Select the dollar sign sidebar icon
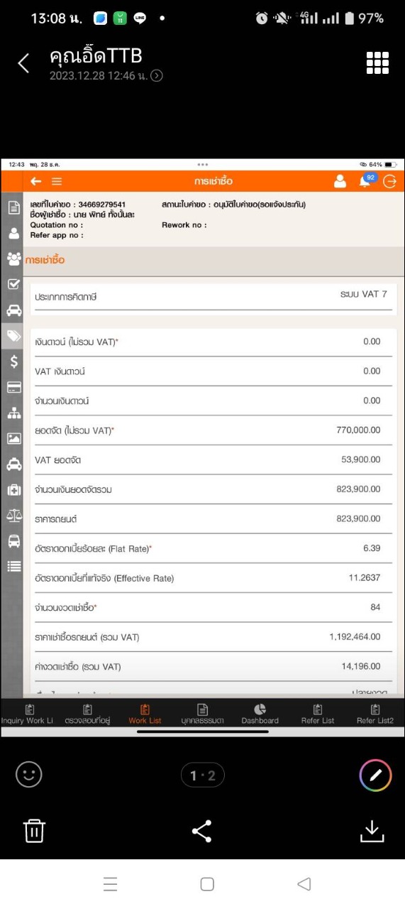The width and height of the screenshot is (405, 909). coord(13,361)
